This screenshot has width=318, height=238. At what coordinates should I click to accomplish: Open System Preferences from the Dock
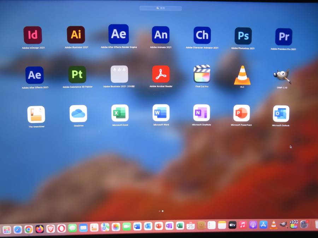click(304, 224)
